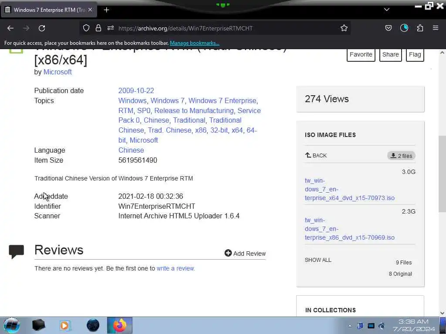Download the x64 dvd x15-70973 iso file
The width and height of the screenshot is (446, 334).
coord(350,189)
